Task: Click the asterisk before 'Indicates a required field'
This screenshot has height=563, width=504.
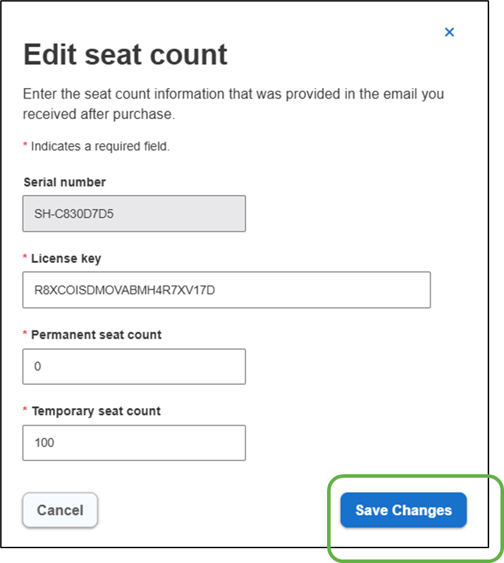Action: tap(25, 146)
